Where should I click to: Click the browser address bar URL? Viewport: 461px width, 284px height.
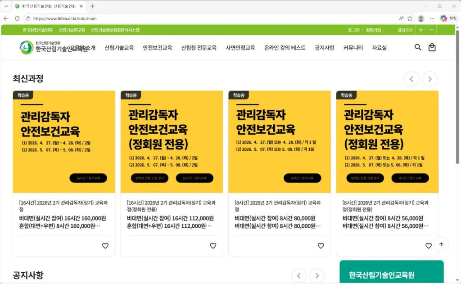[x=65, y=18]
